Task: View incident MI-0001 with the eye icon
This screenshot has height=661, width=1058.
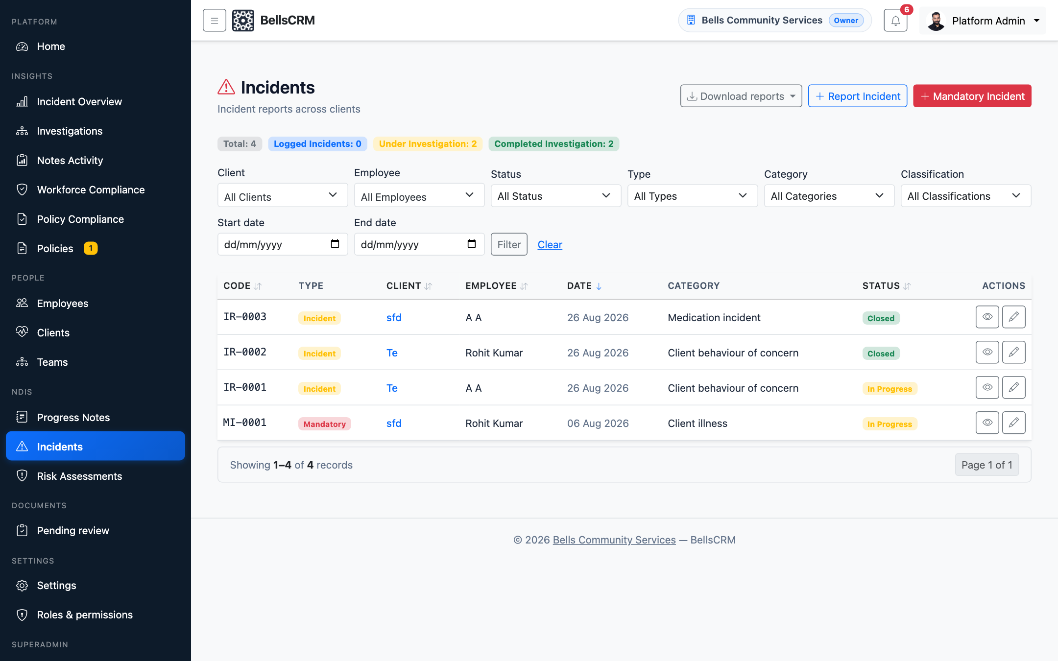Action: click(x=987, y=423)
